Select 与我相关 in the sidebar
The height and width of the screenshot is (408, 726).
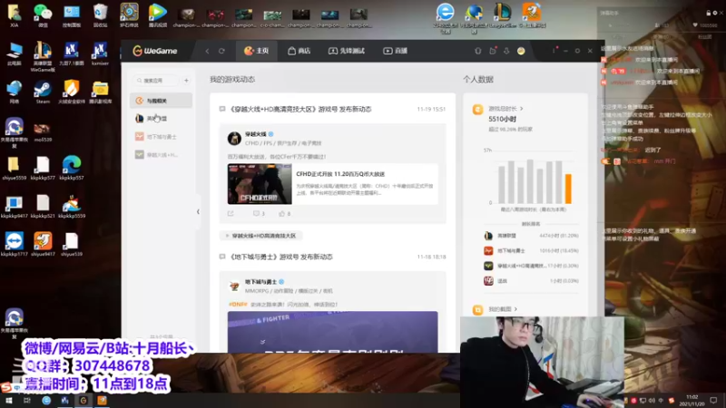[162, 101]
